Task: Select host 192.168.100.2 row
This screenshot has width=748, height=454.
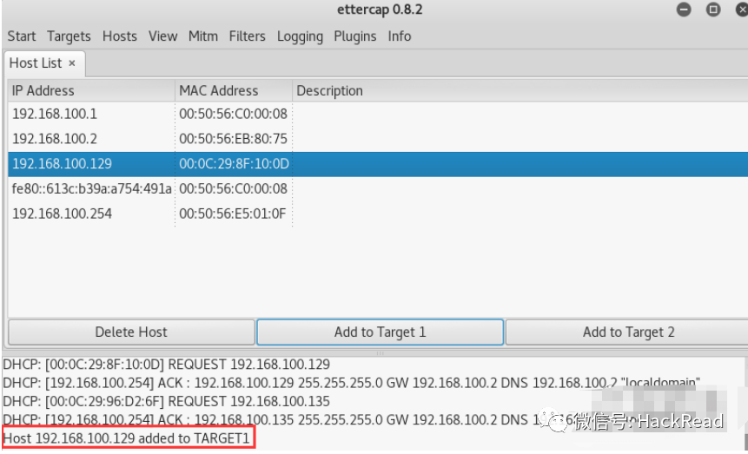Action: [x=378, y=139]
